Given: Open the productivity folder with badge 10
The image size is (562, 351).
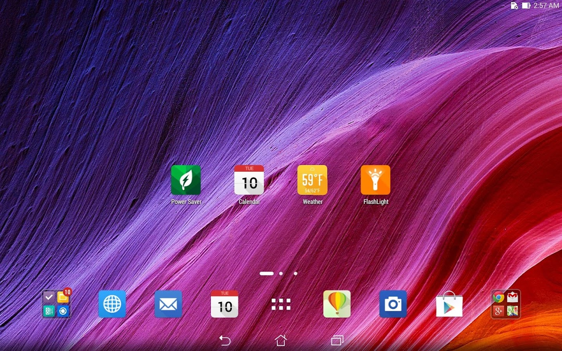Looking at the screenshot, I should pyautogui.click(x=56, y=304).
